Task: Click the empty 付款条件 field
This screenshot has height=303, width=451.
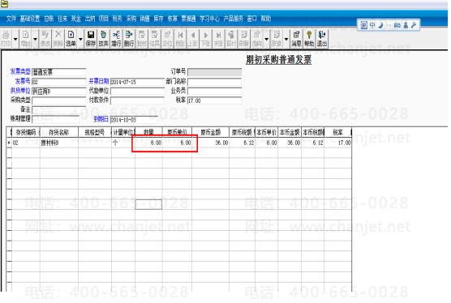Action: pyautogui.click(x=137, y=100)
